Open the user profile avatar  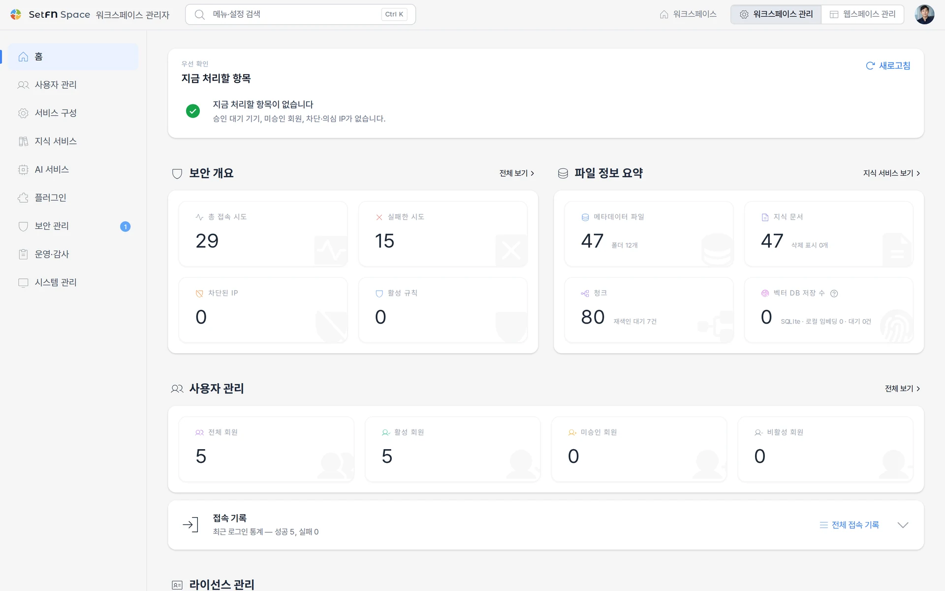pyautogui.click(x=924, y=14)
